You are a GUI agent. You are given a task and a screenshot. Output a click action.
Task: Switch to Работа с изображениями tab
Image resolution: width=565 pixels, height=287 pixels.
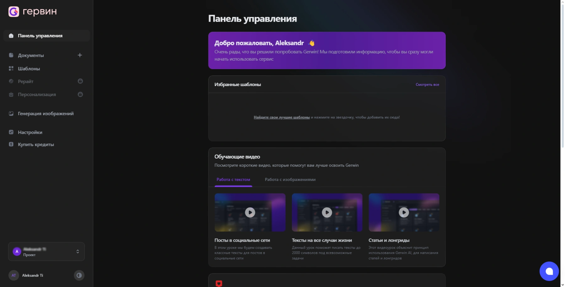[x=290, y=180]
